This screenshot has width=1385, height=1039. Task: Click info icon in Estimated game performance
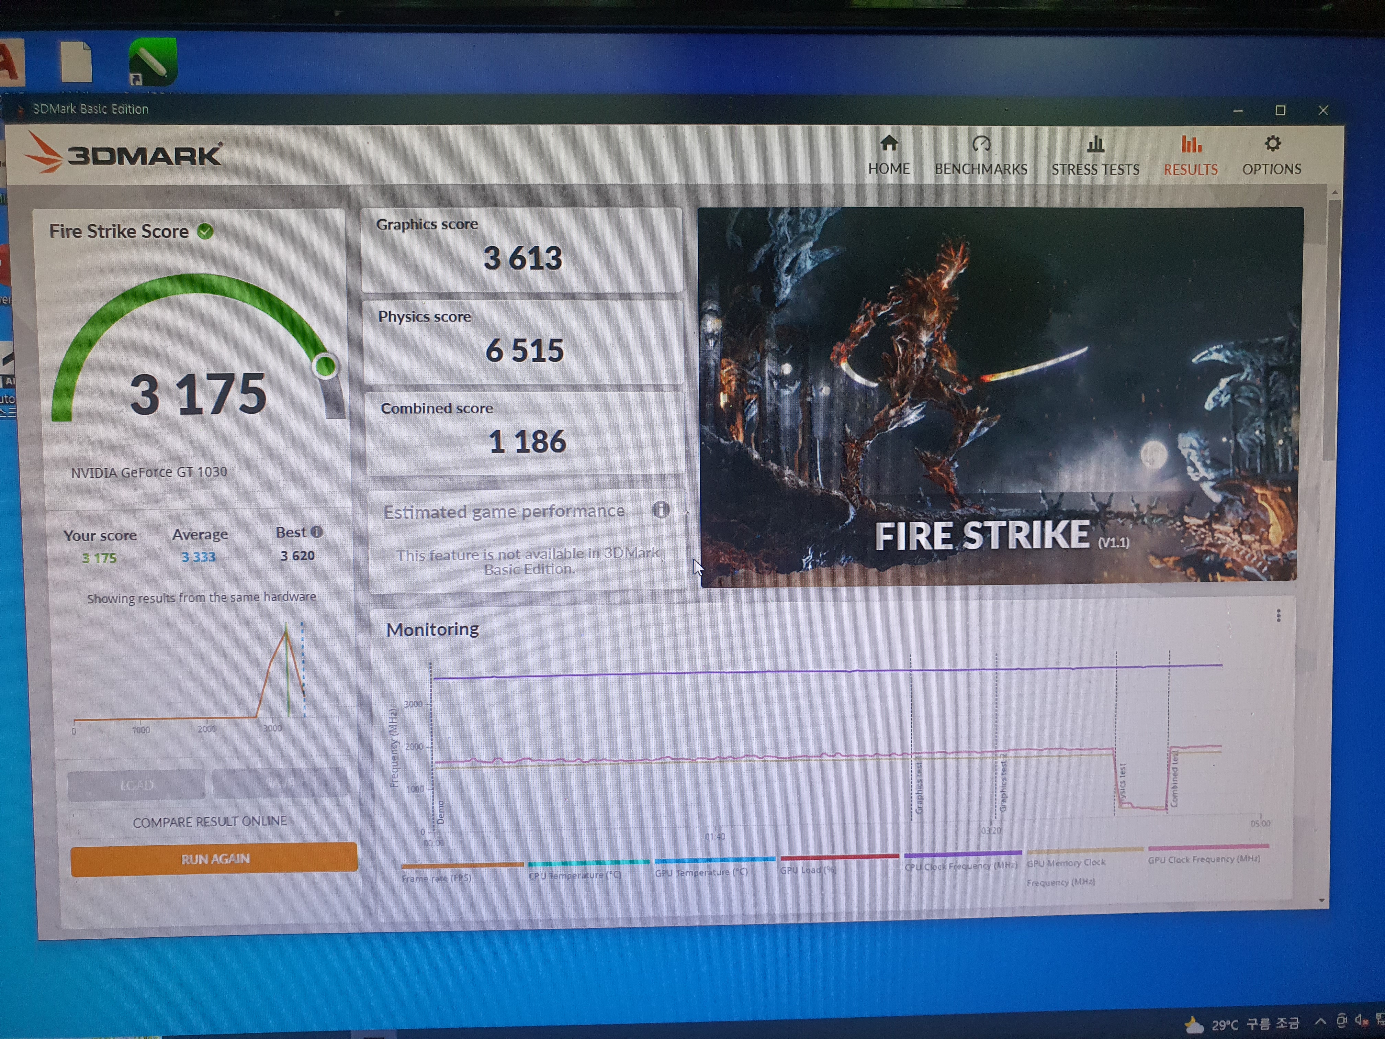(x=661, y=509)
